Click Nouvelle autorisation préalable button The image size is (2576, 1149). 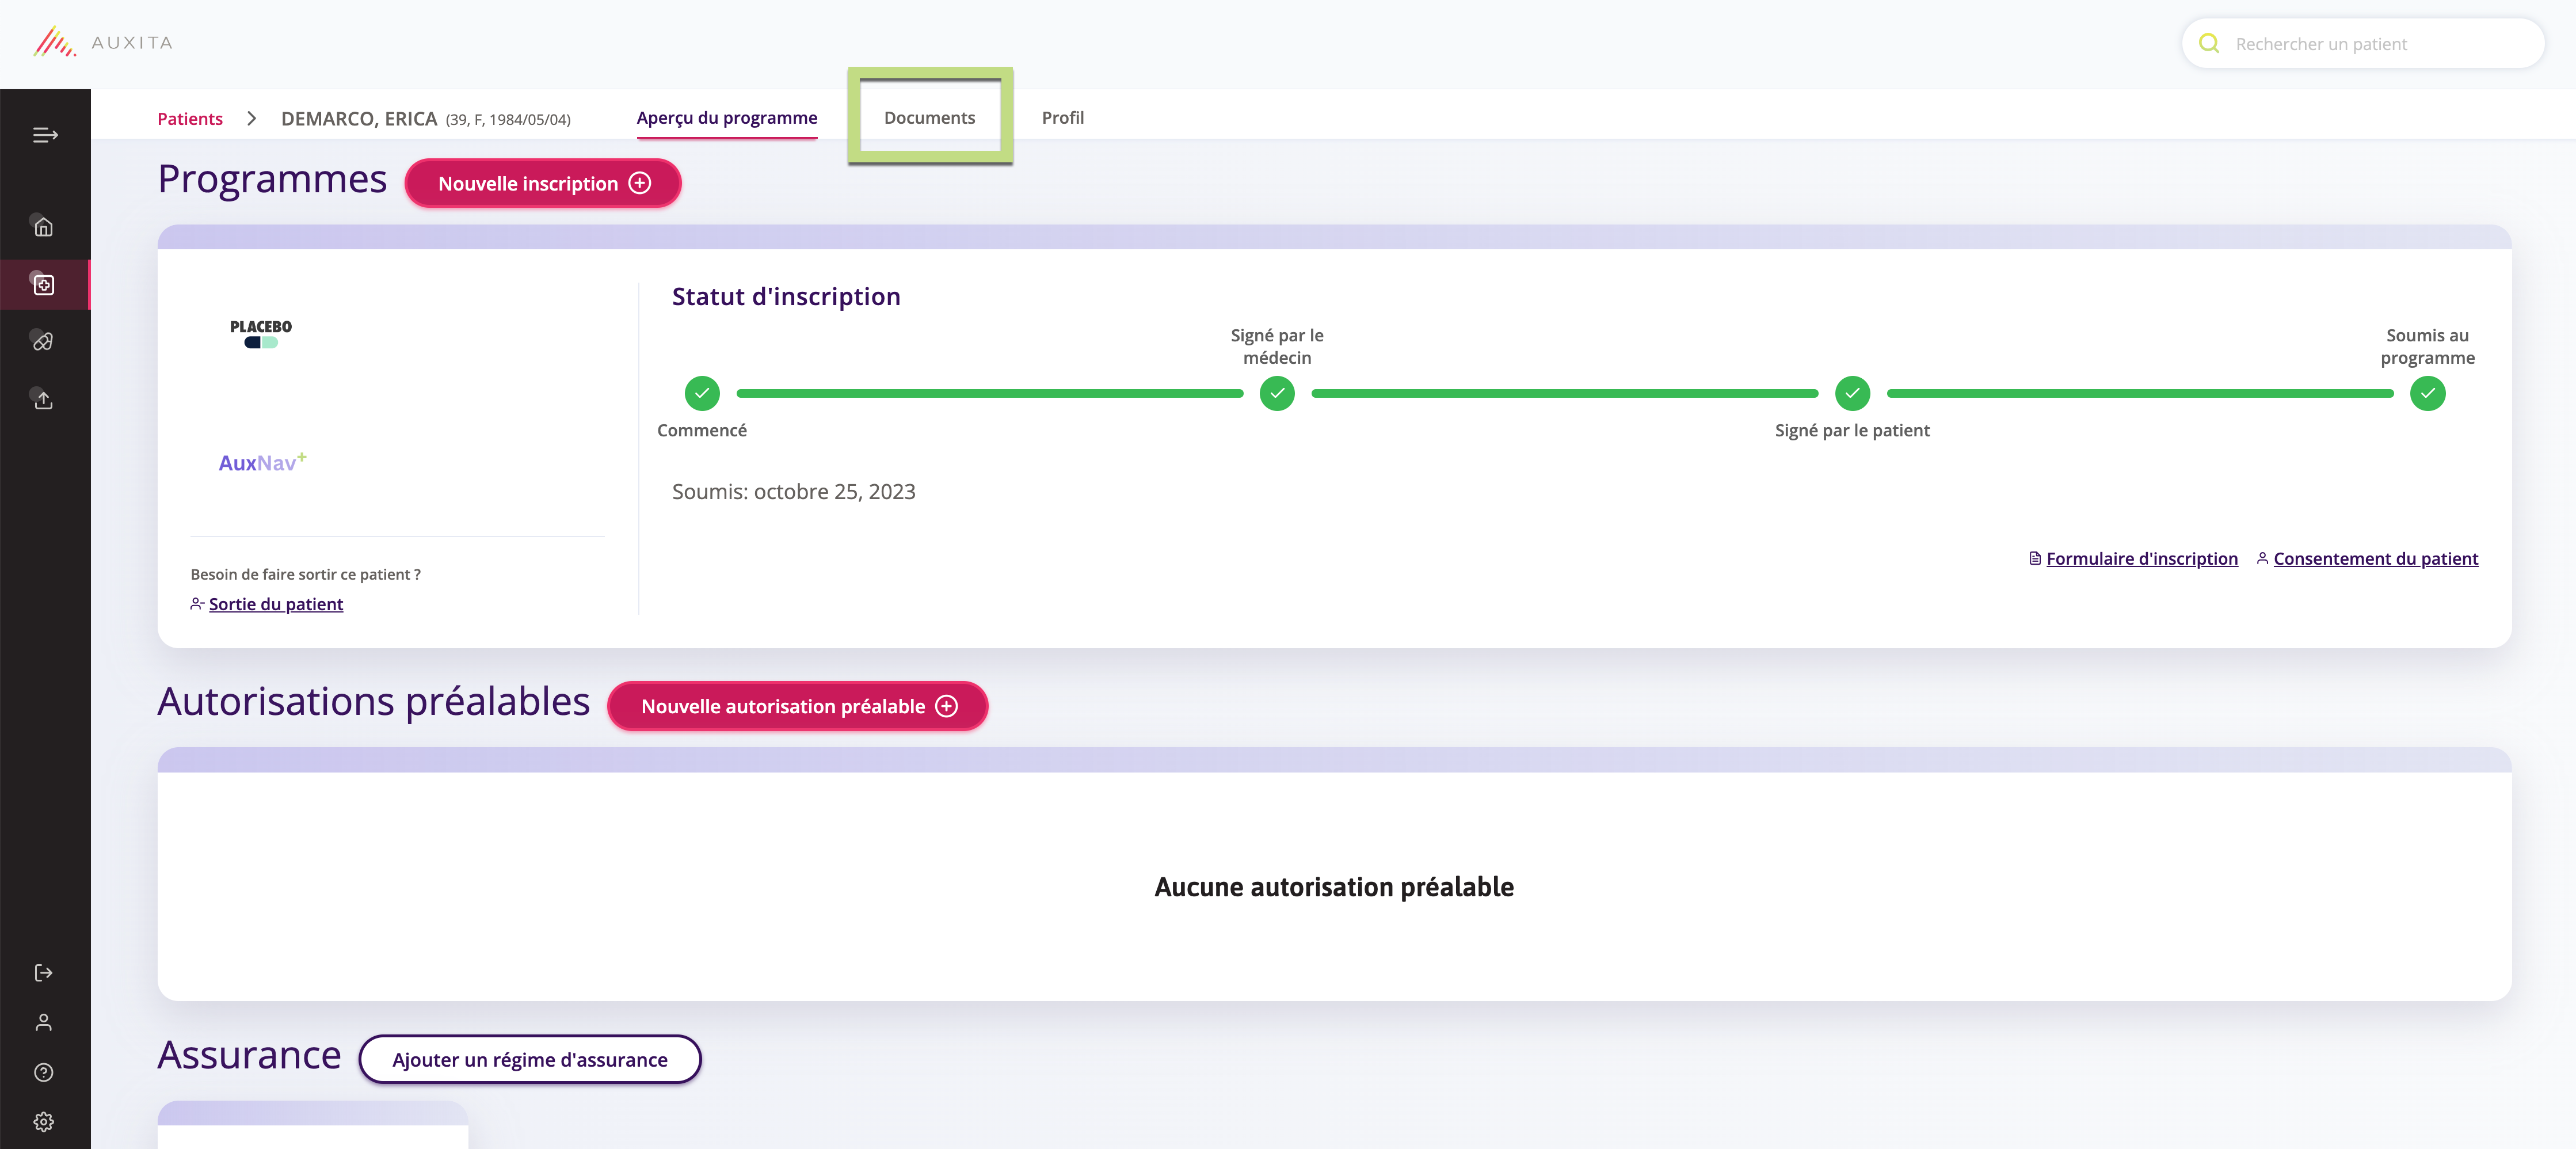click(x=798, y=706)
